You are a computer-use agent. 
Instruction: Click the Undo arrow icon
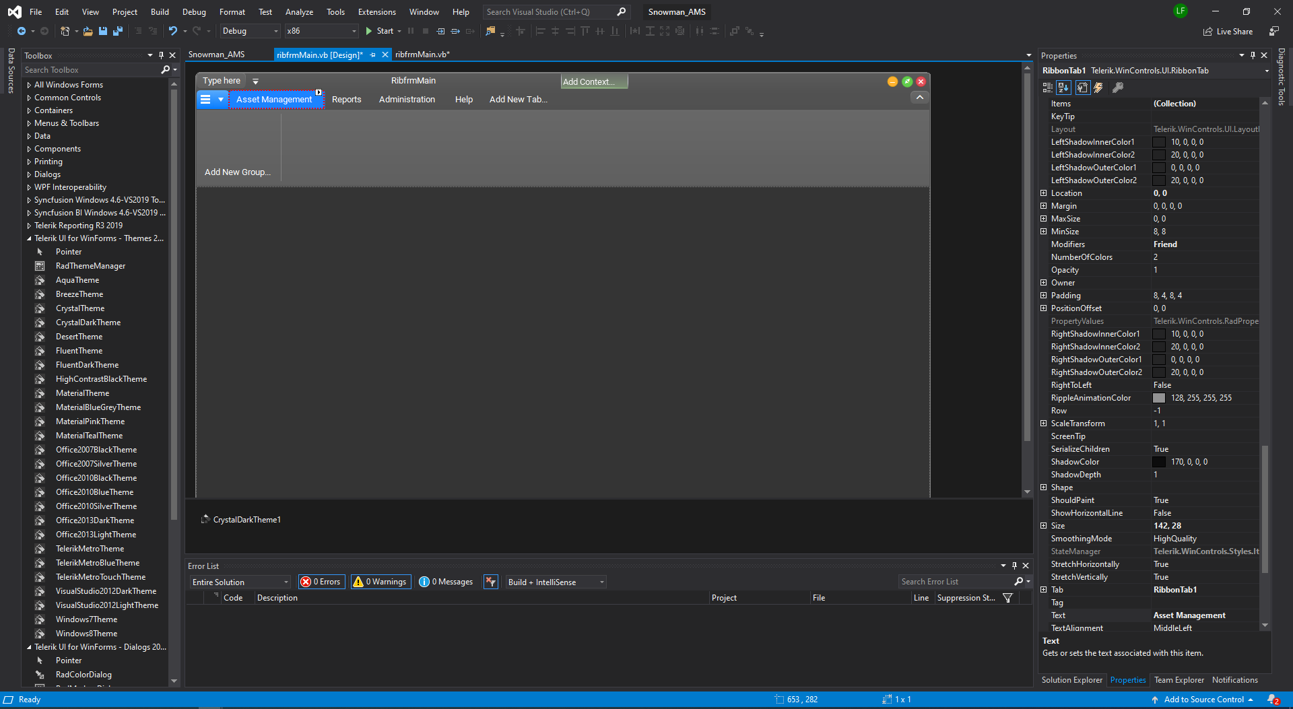coord(173,31)
